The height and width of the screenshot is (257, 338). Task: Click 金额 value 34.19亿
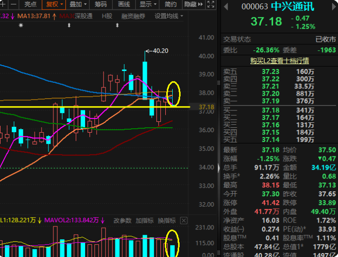point(324,167)
